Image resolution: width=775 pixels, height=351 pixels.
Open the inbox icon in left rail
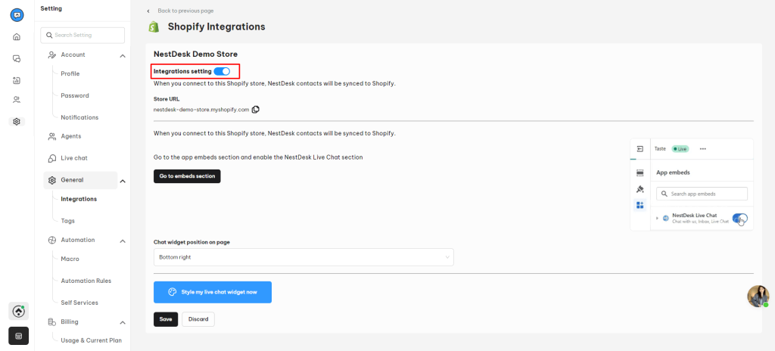tap(17, 80)
